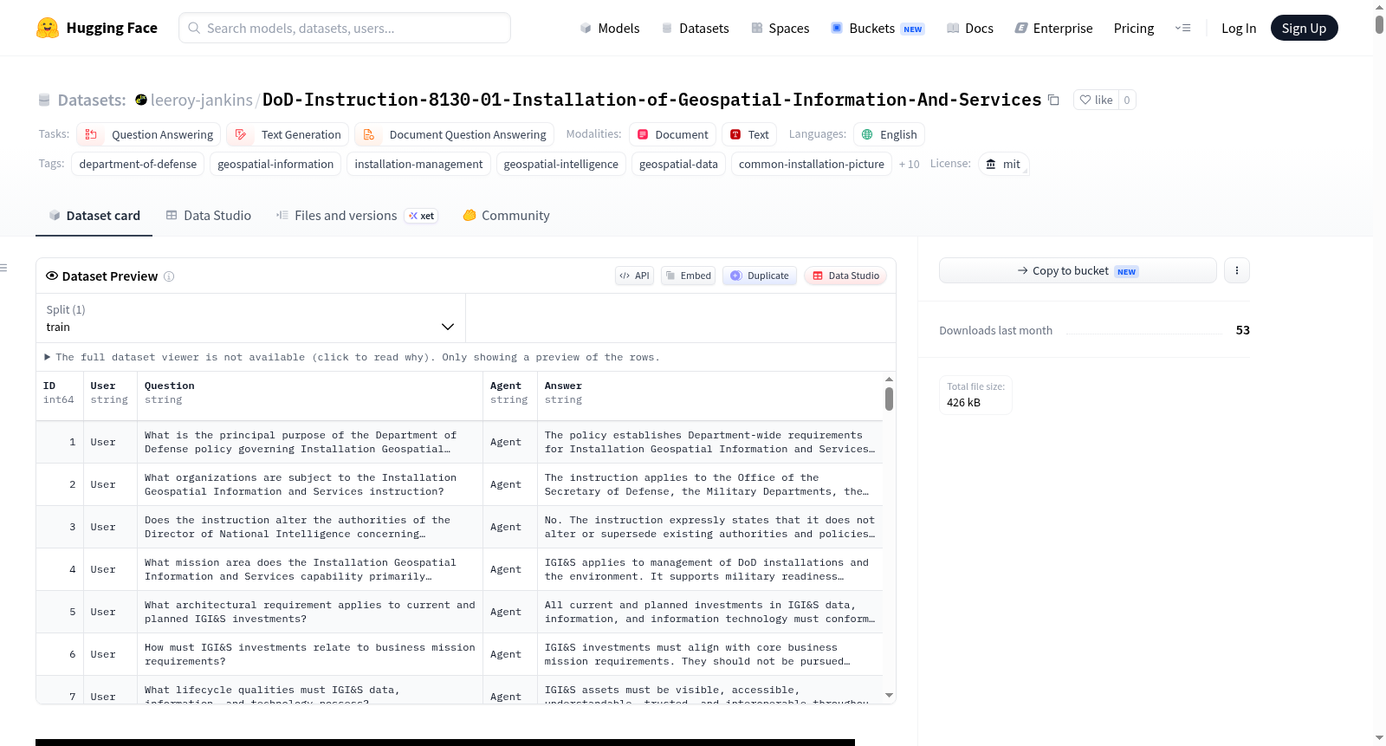Click the Duplicate button
The width and height of the screenshot is (1386, 746).
(760, 276)
